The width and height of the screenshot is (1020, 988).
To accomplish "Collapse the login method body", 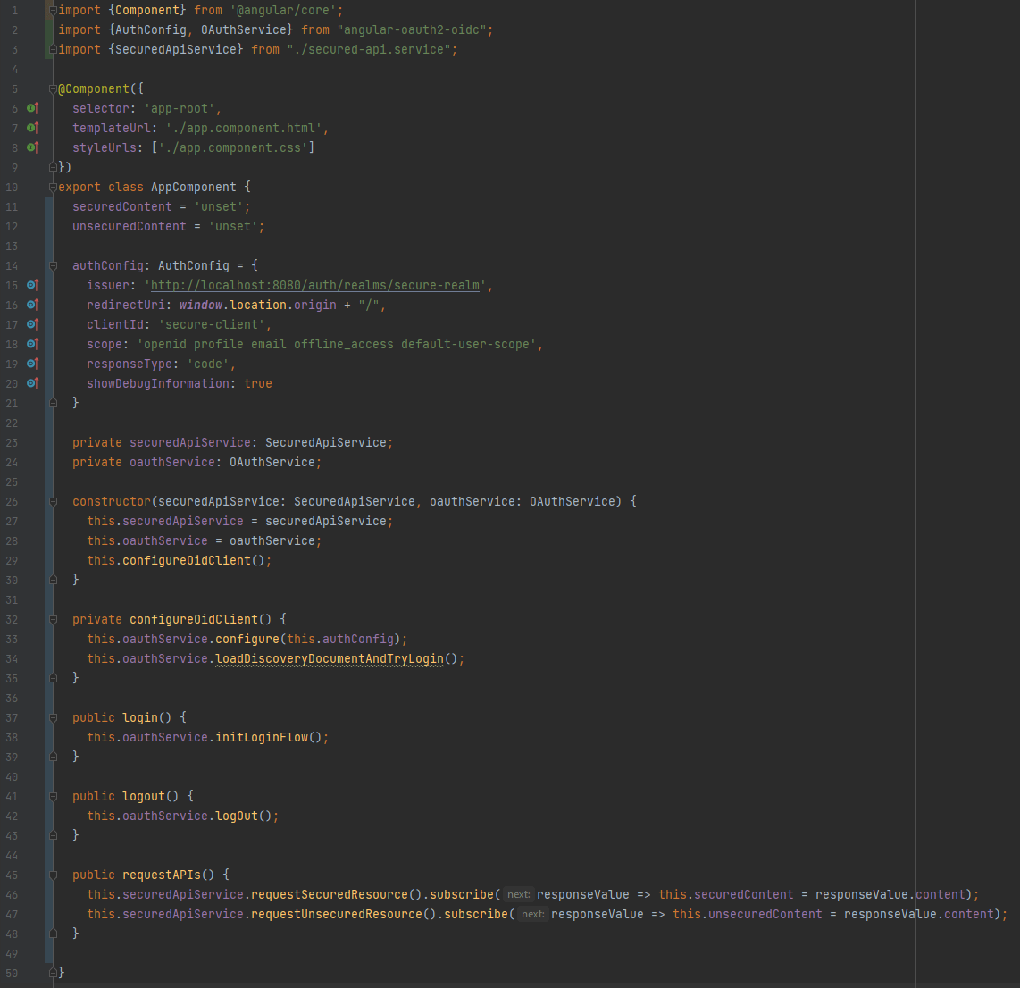I will tap(53, 717).
